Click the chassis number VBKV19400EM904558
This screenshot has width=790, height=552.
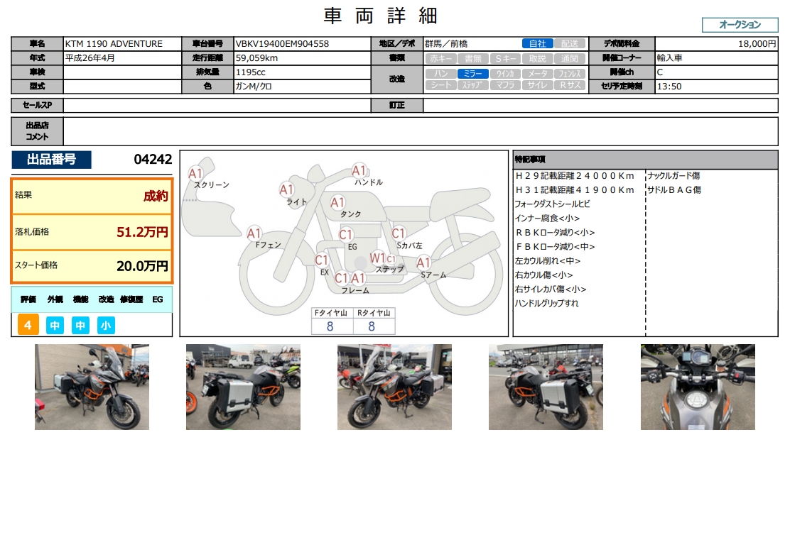(x=282, y=44)
